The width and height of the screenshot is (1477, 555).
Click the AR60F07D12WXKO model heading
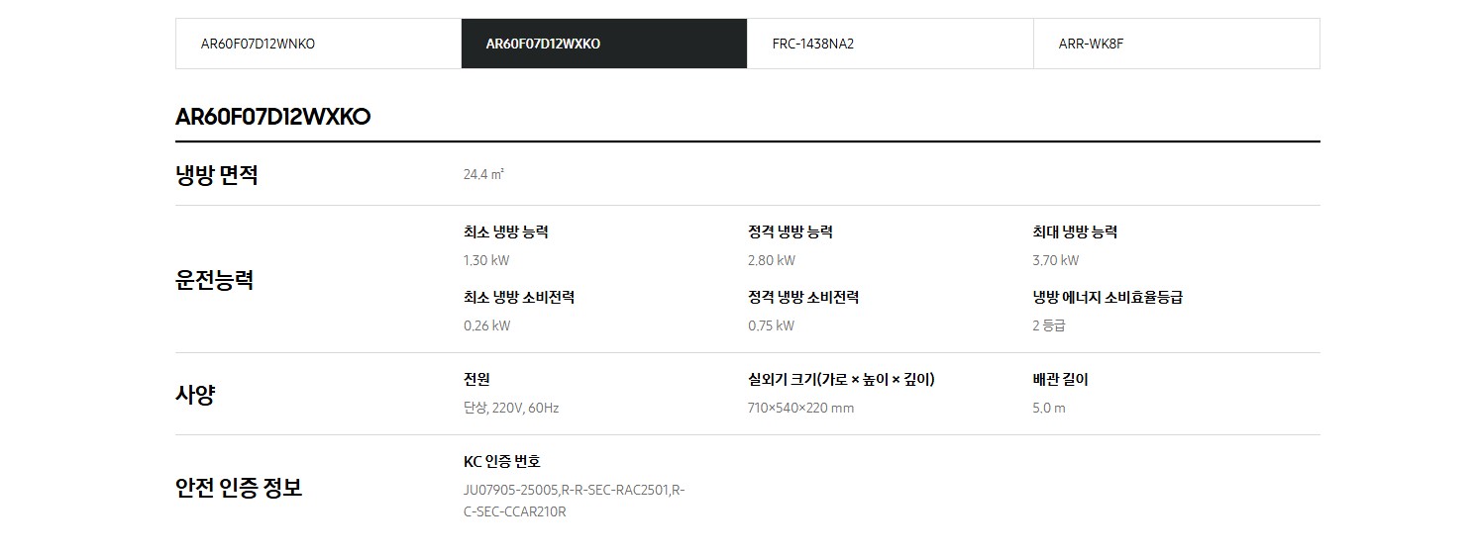pyautogui.click(x=273, y=117)
